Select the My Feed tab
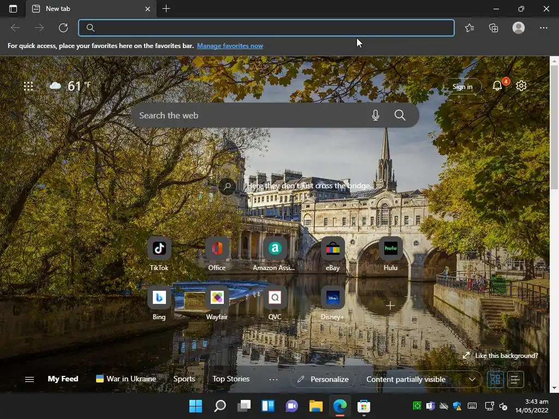Image resolution: width=559 pixels, height=419 pixels. coord(63,379)
